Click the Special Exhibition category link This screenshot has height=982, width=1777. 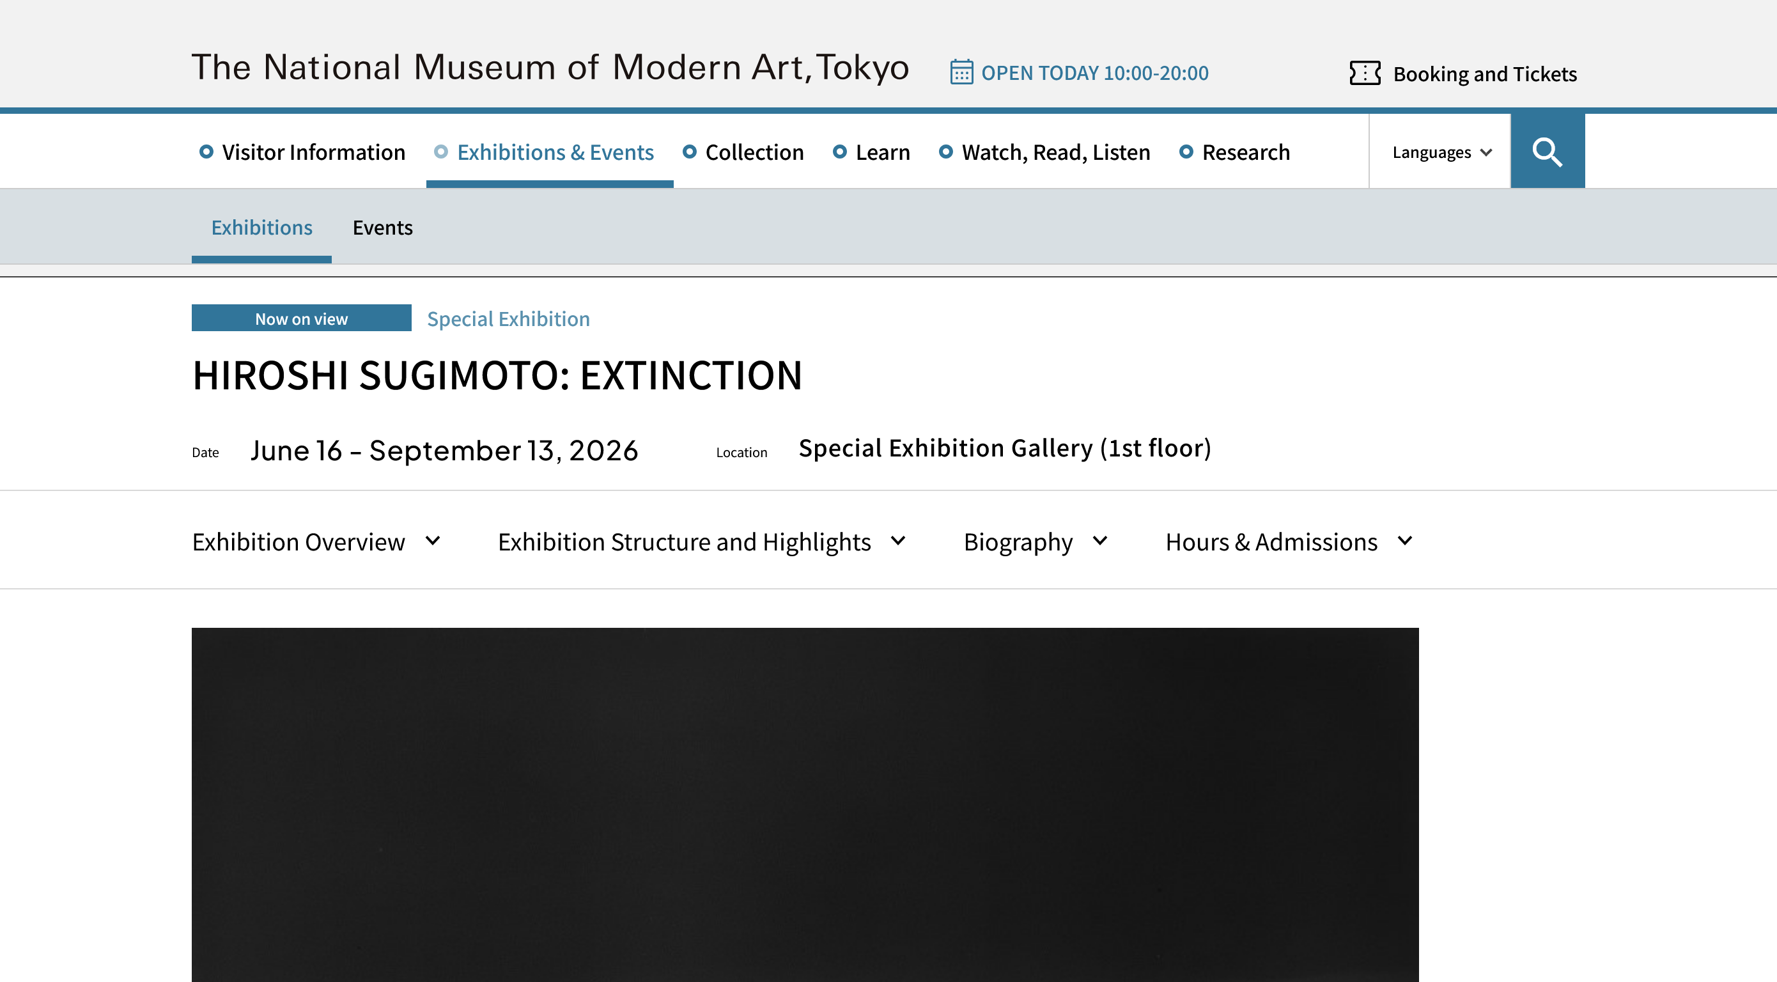tap(508, 318)
